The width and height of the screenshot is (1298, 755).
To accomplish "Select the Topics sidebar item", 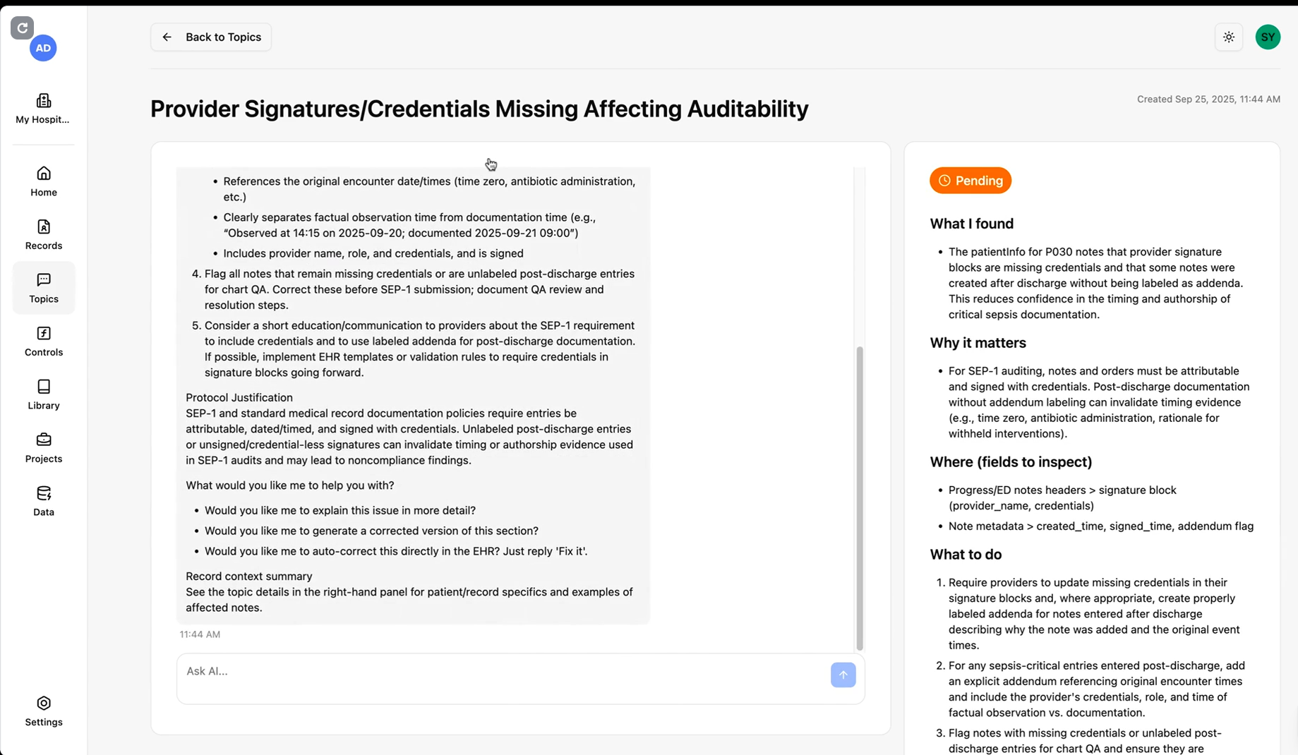I will click(44, 288).
